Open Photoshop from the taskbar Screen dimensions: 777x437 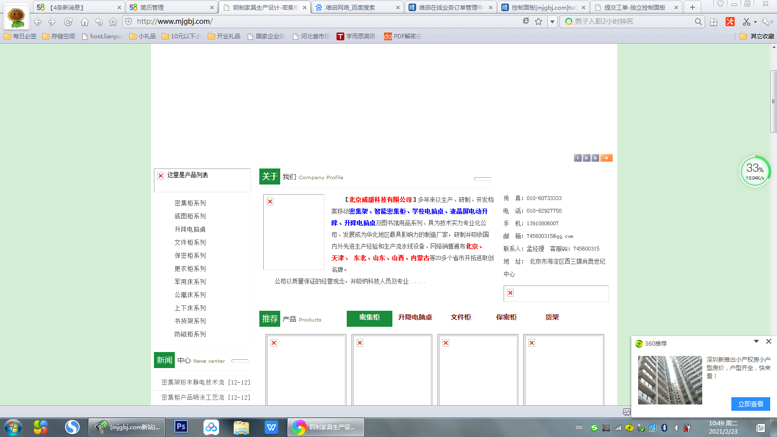(181, 427)
